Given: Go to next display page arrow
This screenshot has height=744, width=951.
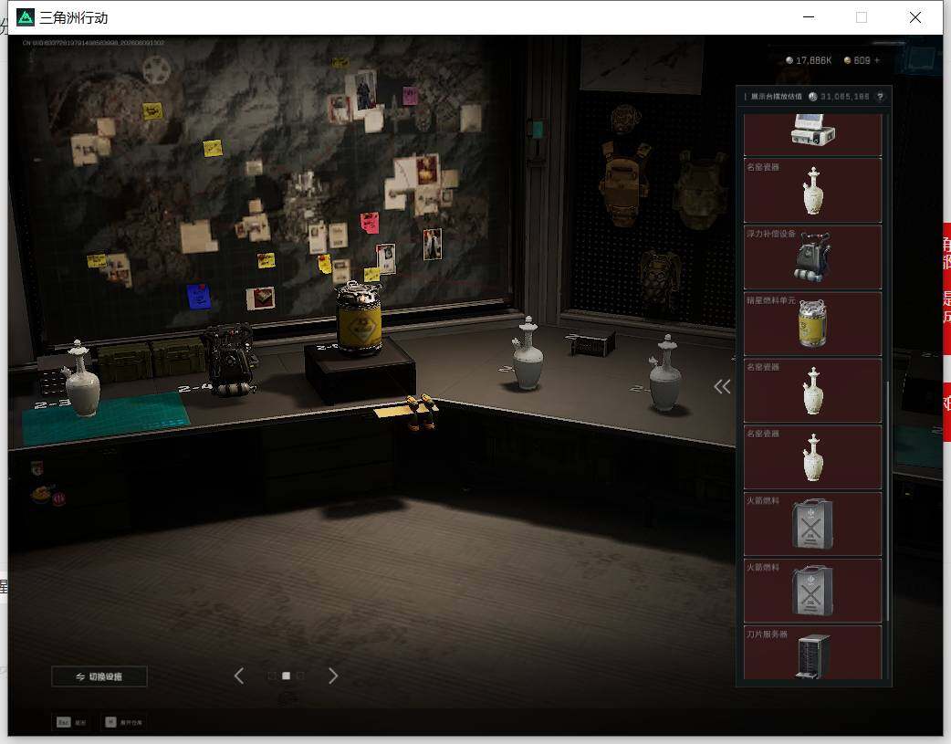Looking at the screenshot, I should 333,676.
